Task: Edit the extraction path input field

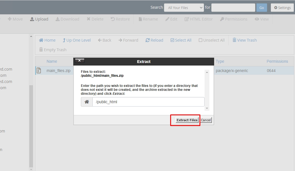Action: [x=148, y=102]
